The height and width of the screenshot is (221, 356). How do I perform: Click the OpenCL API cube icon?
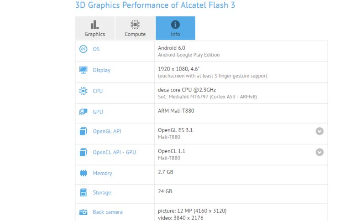[84, 152]
